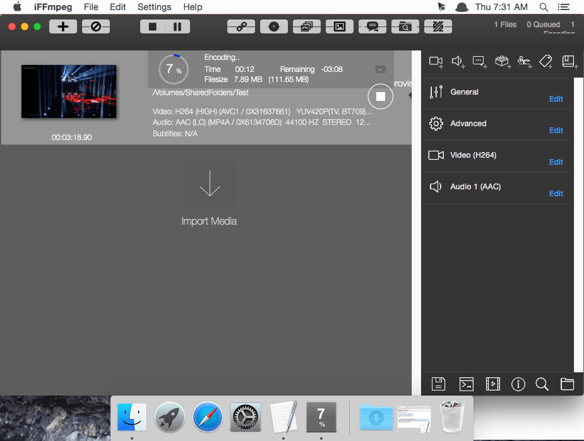
Task: Select the Audio 1 (AAC) row
Action: 498,188
